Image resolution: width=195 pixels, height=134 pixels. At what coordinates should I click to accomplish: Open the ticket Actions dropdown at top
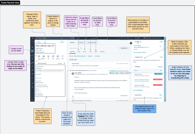pyautogui.click(x=62, y=42)
